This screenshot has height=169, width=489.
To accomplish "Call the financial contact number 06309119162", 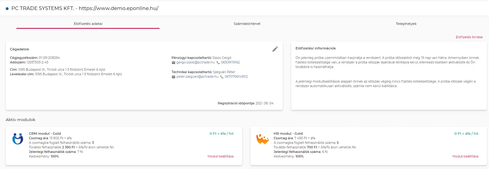I will 230,62.
